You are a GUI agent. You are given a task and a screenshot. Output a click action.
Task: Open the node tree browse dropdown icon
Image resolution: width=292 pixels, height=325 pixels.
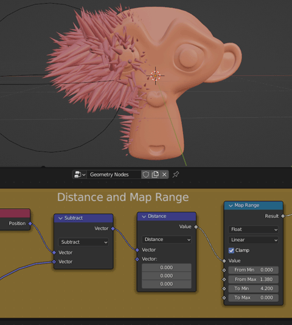[80, 174]
